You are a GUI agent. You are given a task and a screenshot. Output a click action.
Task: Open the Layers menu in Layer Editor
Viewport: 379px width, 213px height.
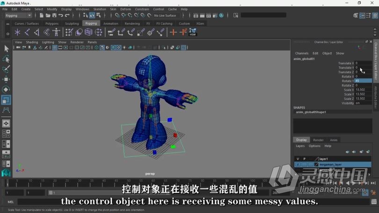click(x=300, y=146)
